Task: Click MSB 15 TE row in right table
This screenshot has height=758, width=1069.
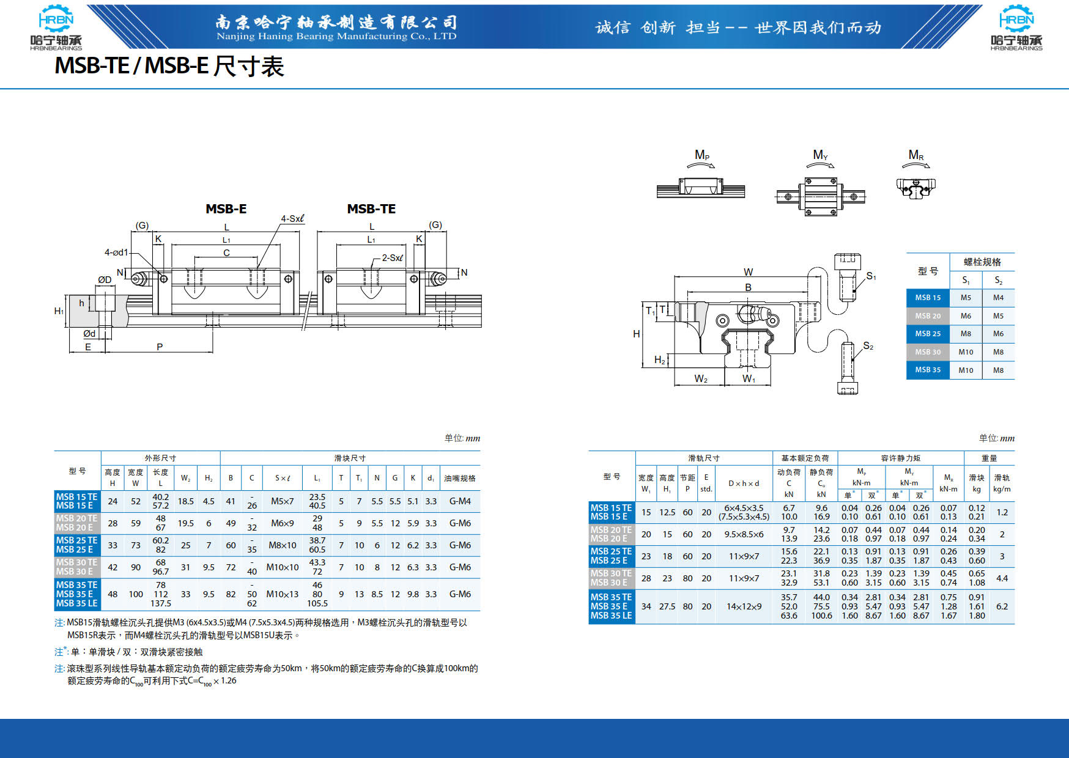Action: click(x=612, y=508)
